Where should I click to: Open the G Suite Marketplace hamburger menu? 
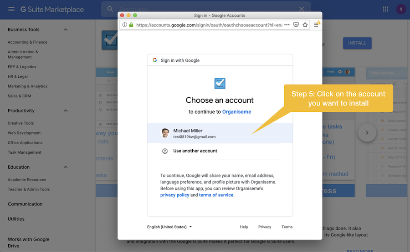[x=11, y=9]
